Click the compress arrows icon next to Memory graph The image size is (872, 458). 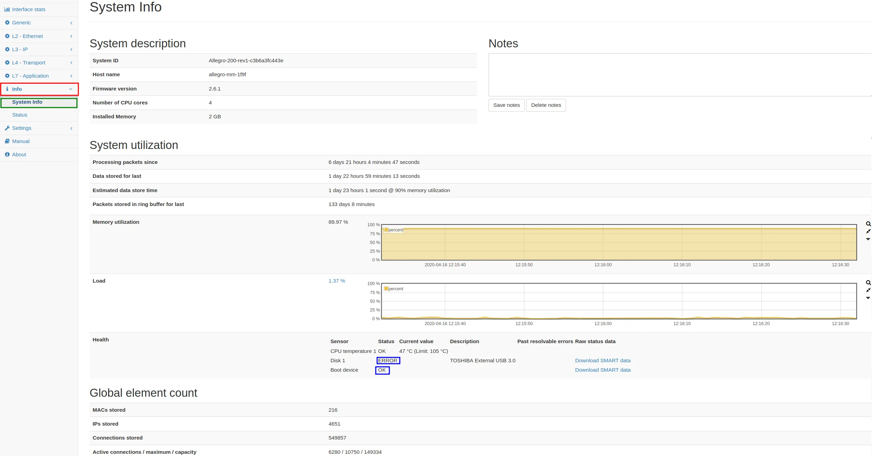pyautogui.click(x=868, y=231)
